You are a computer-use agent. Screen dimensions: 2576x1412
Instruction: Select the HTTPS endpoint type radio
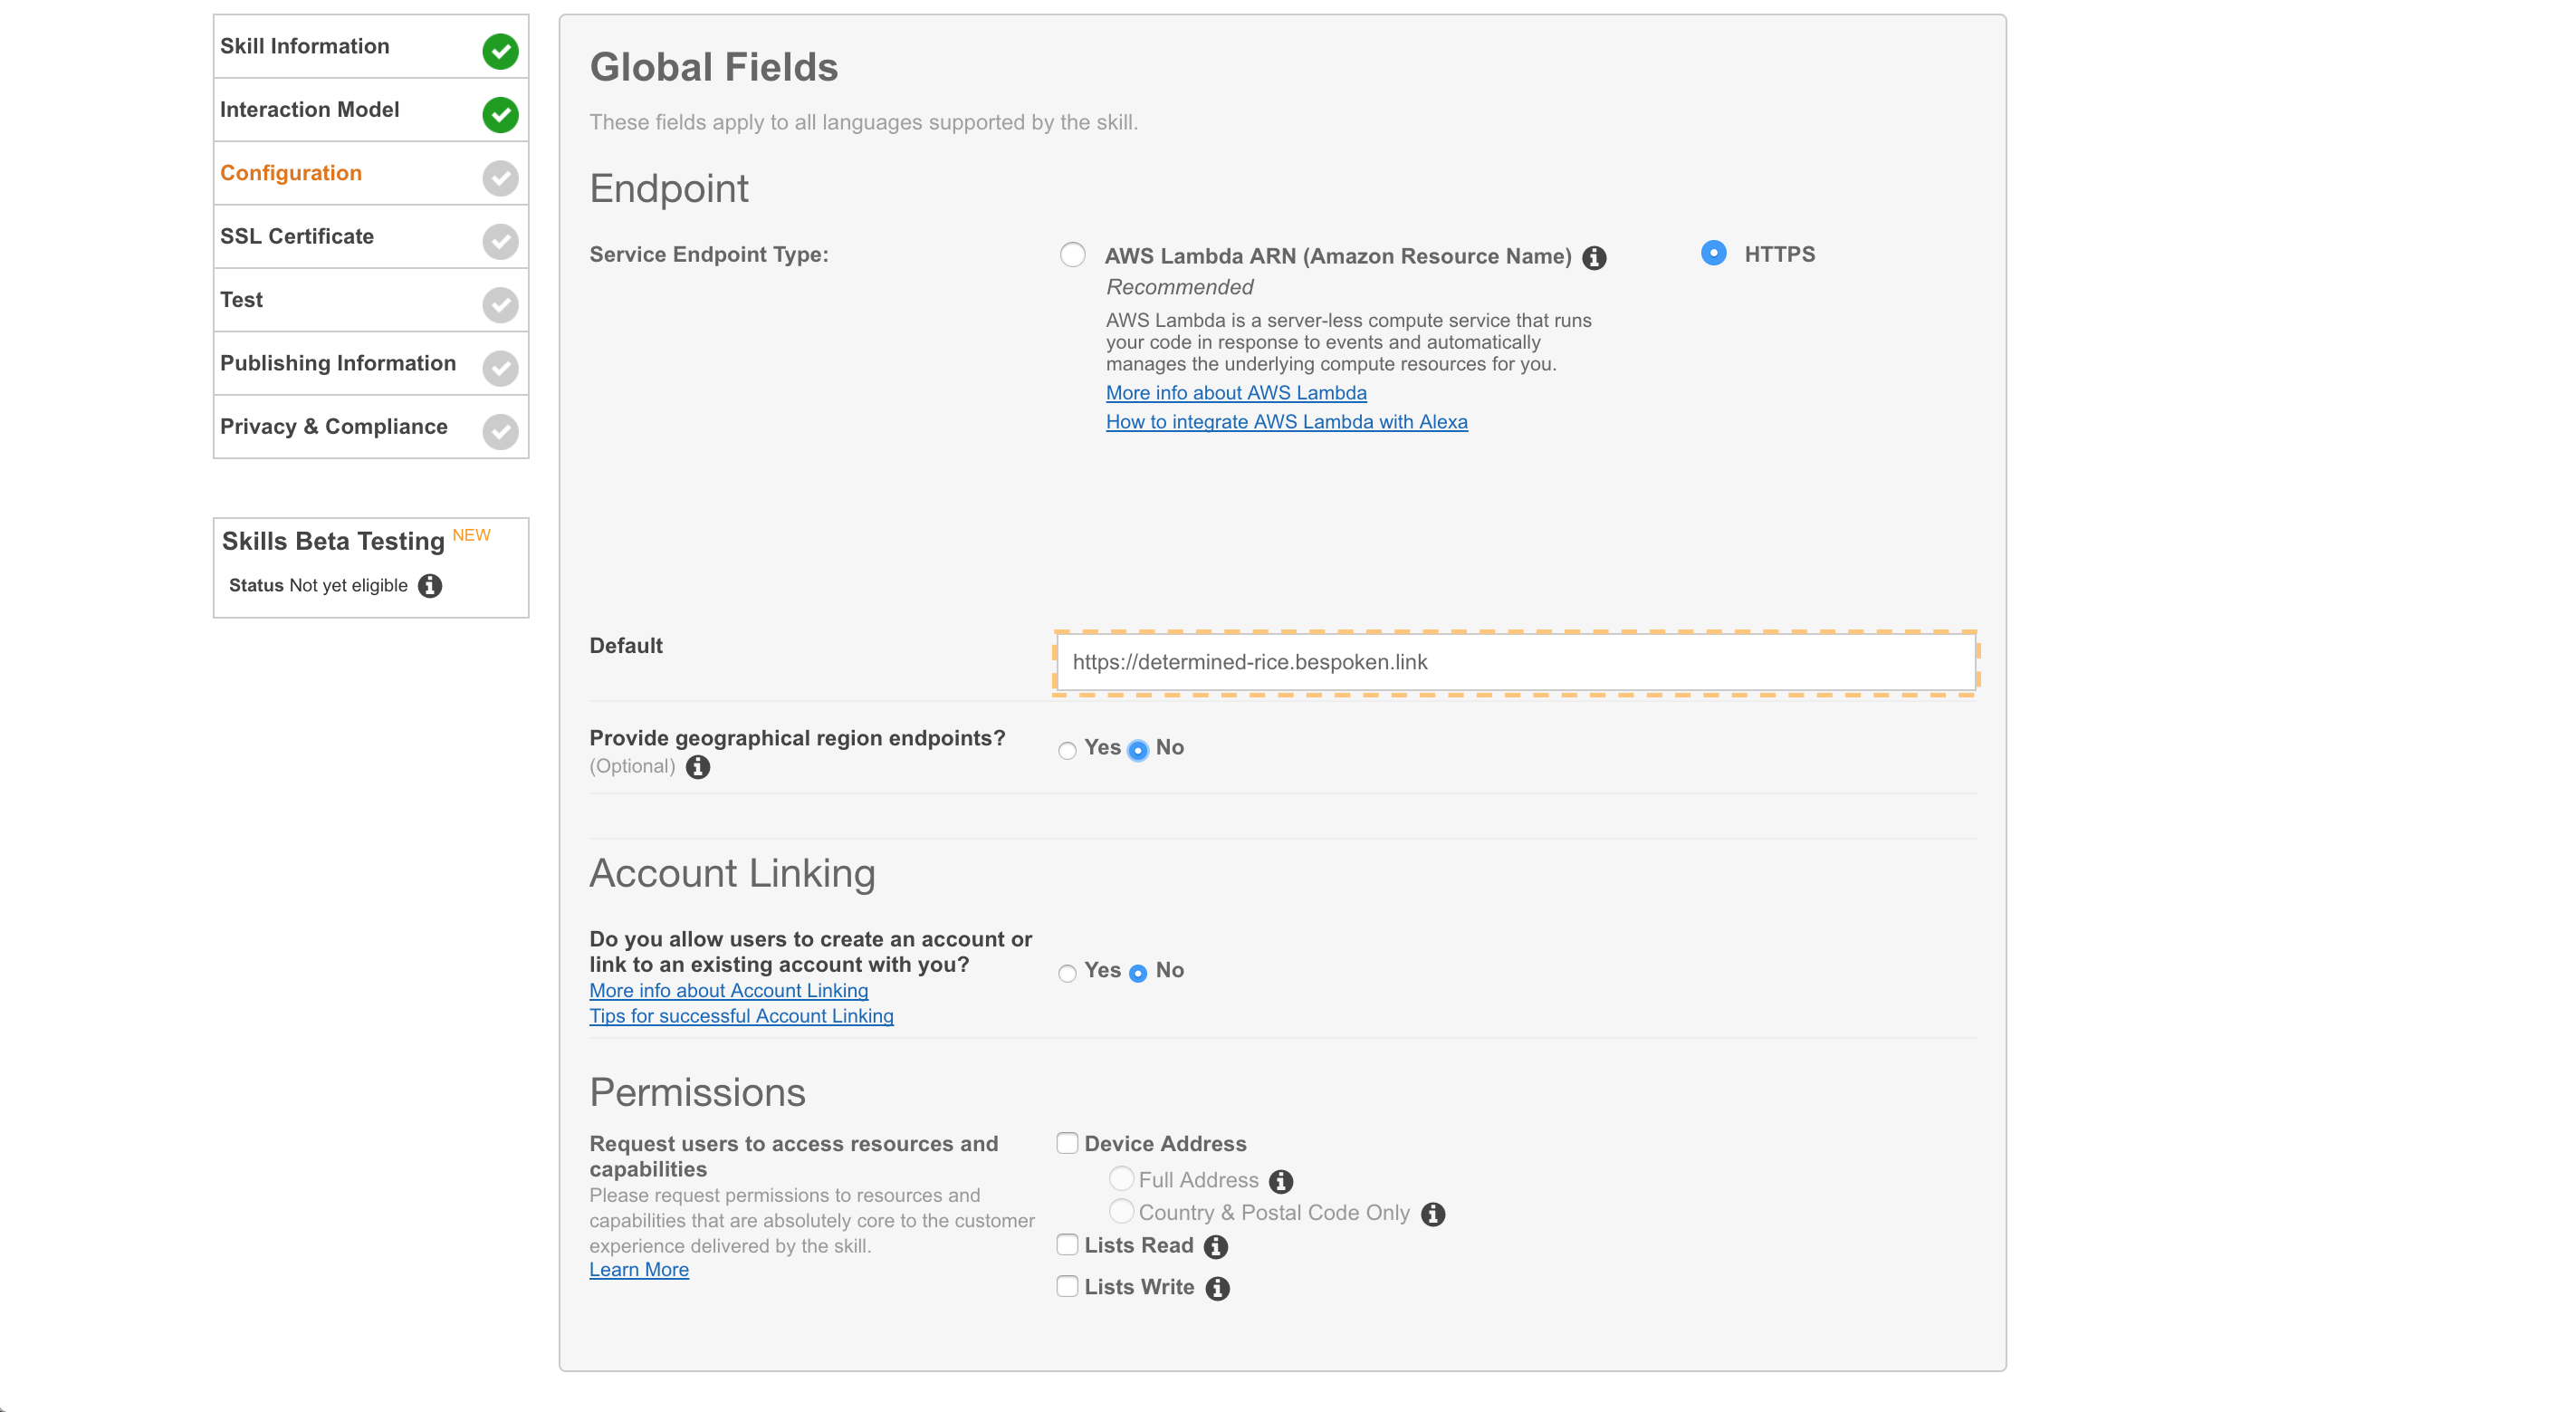click(x=1713, y=253)
